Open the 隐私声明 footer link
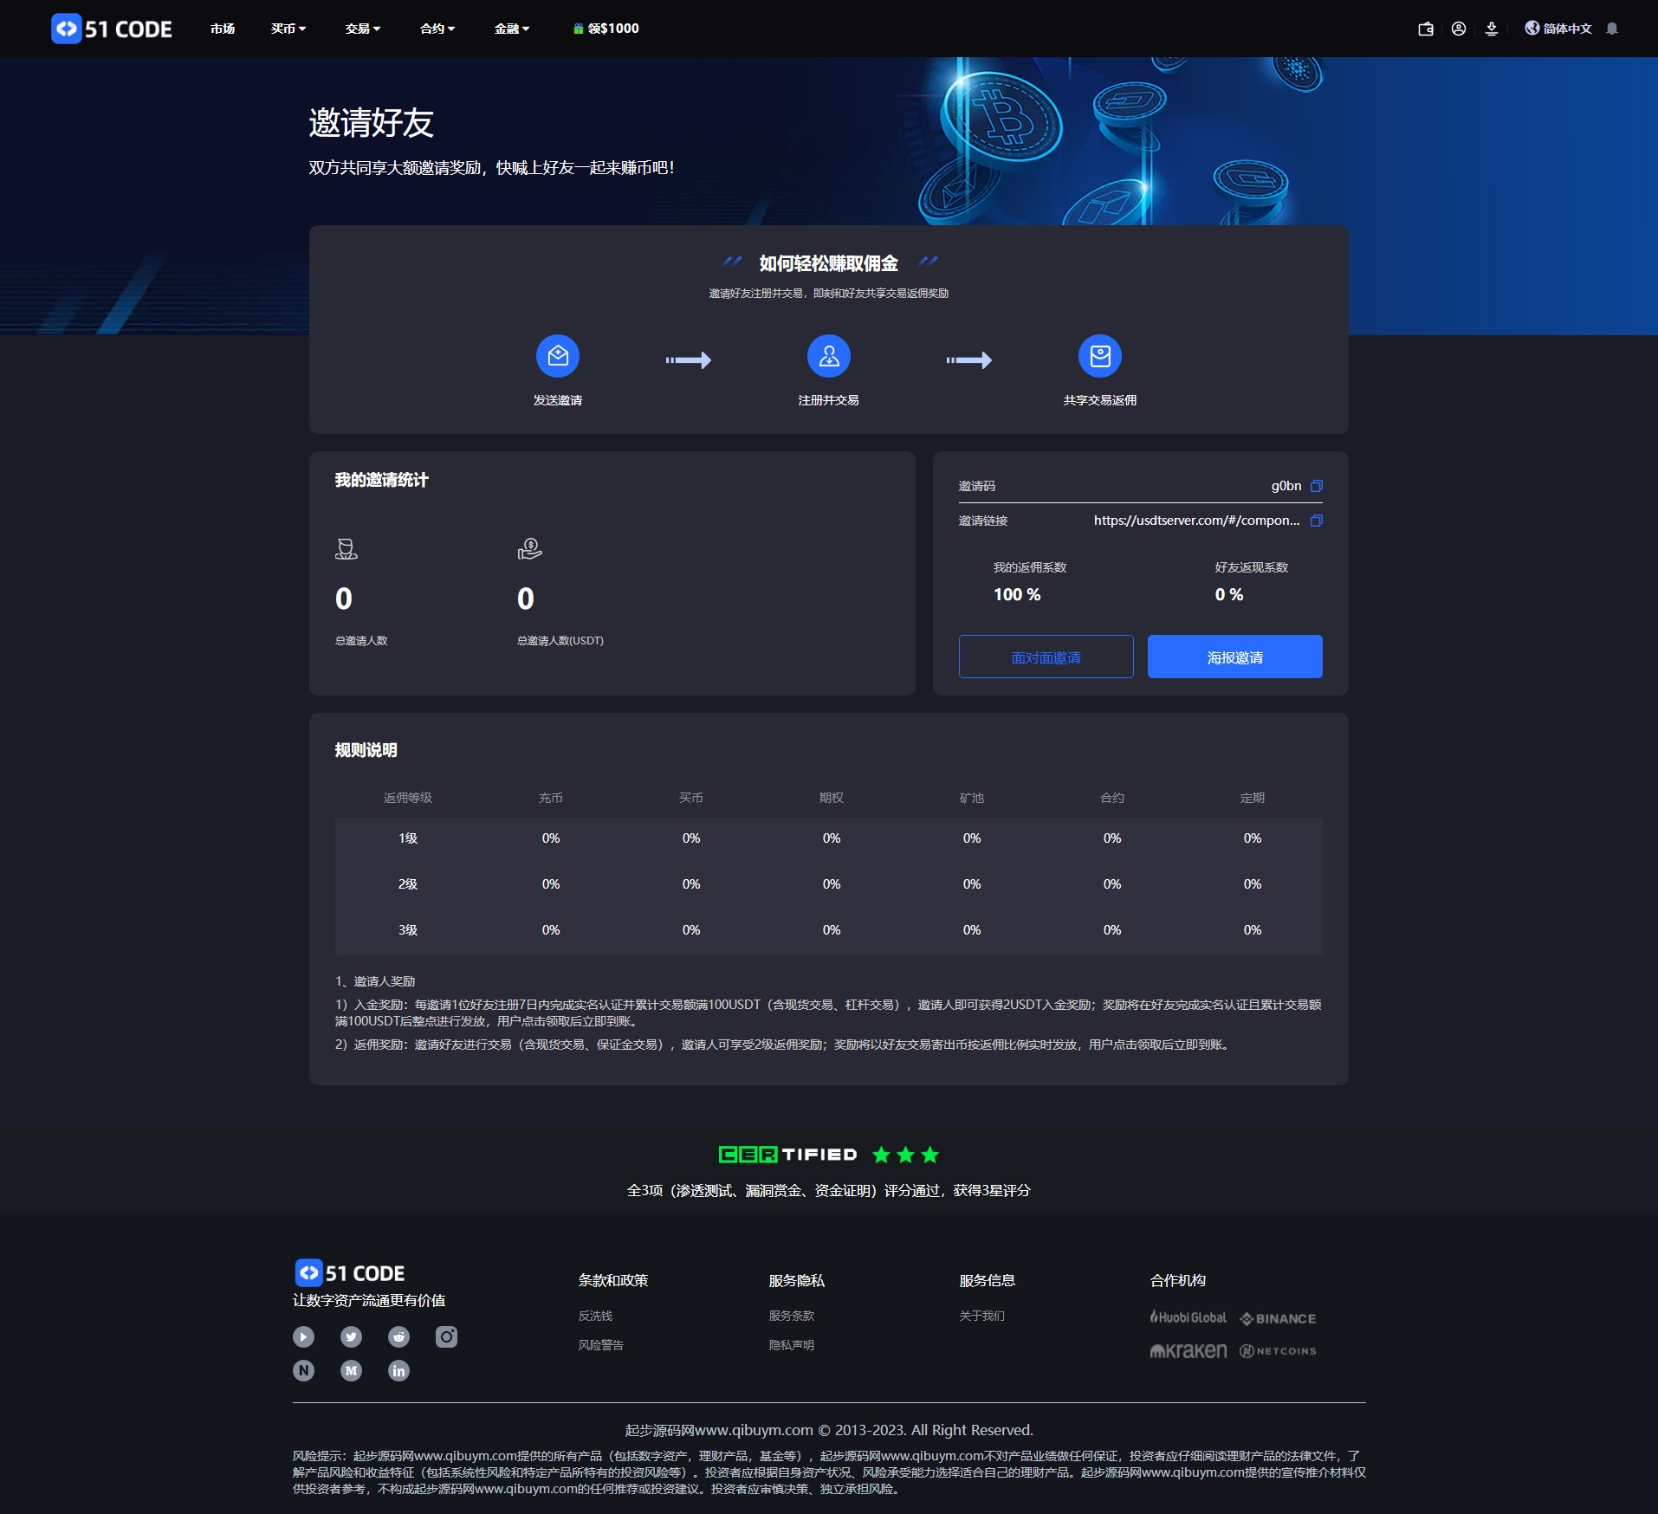Viewport: 1658px width, 1514px height. point(792,1345)
